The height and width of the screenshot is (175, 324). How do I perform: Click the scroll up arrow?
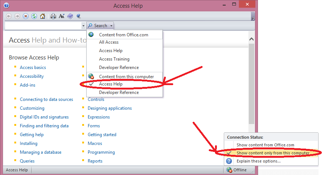[x=251, y=39]
